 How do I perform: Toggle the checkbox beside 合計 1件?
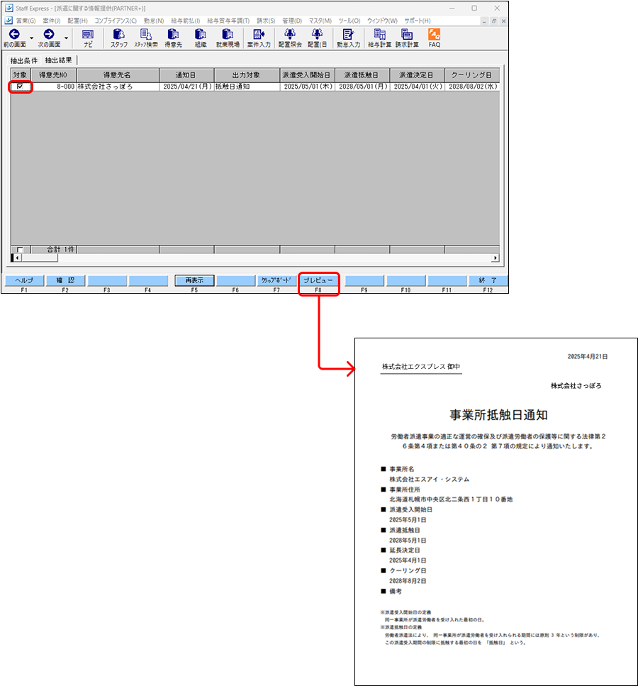point(19,249)
